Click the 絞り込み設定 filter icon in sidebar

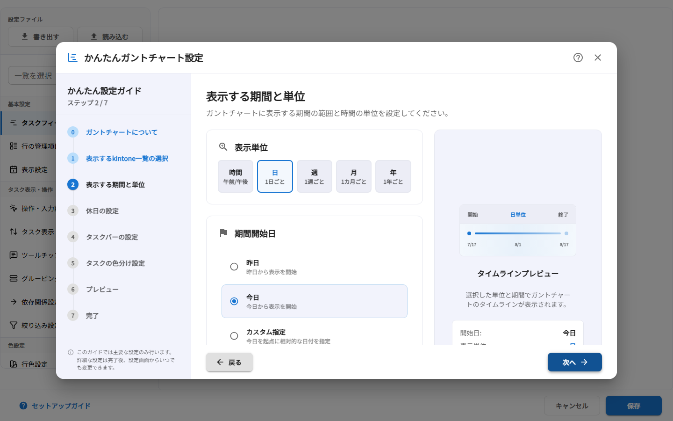click(14, 325)
